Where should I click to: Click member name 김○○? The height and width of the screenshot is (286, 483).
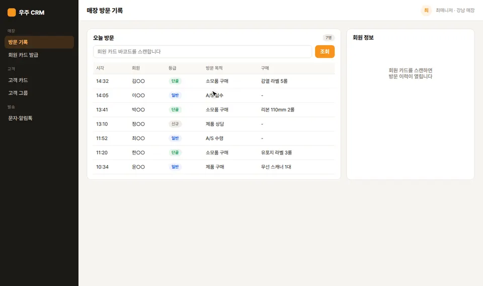pos(138,81)
